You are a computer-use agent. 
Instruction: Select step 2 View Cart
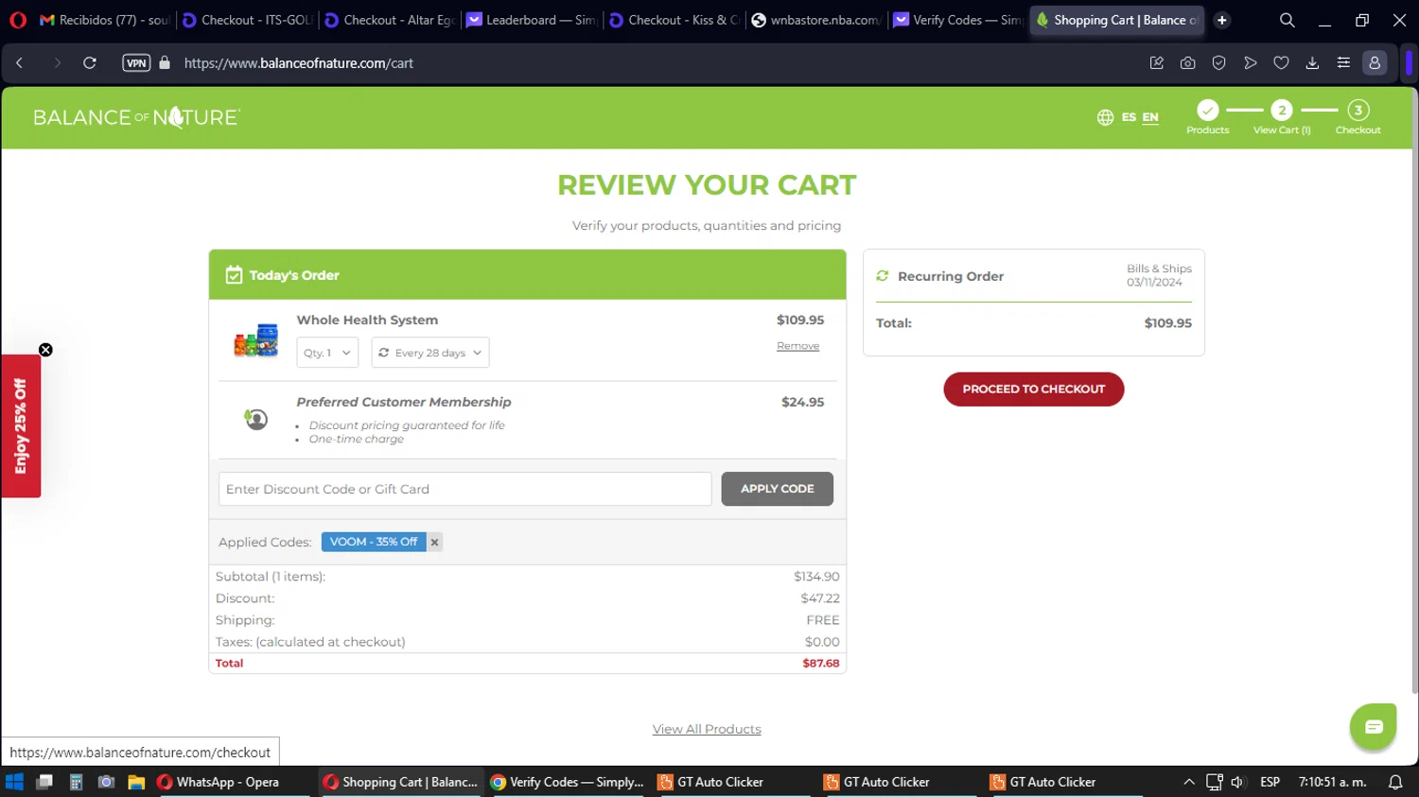1282,110
